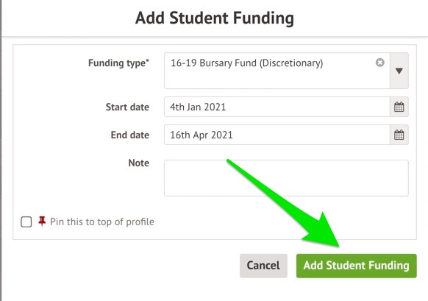Viewport: 428px width, 301px height.
Task: Click the 'Add Student Funding' dialog heading
Action: 215,18
